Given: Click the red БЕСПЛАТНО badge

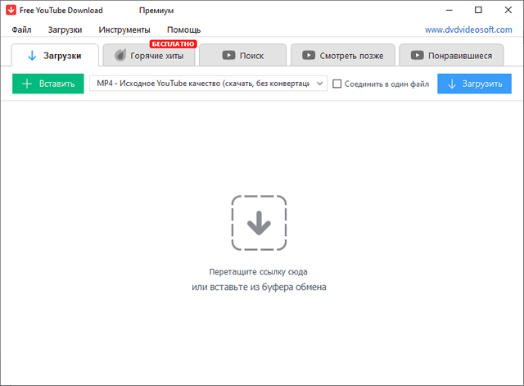Looking at the screenshot, I should (173, 43).
